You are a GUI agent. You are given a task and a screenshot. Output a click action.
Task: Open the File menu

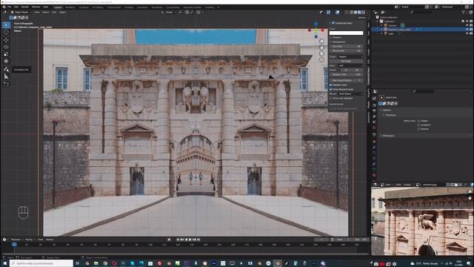pos(9,7)
